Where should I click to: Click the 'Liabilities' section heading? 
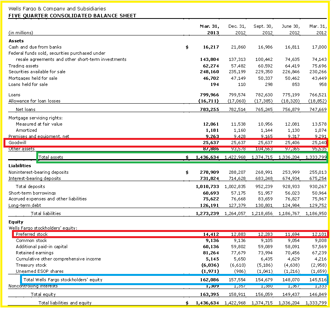[x=20, y=166]
